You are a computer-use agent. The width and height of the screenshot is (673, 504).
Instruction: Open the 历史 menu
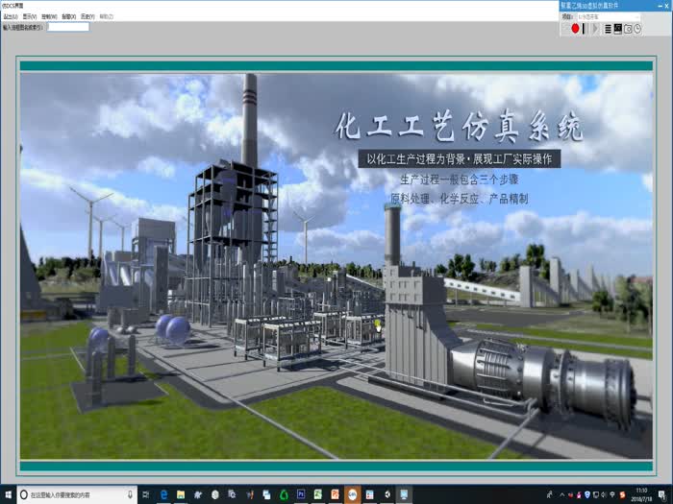[x=87, y=16]
